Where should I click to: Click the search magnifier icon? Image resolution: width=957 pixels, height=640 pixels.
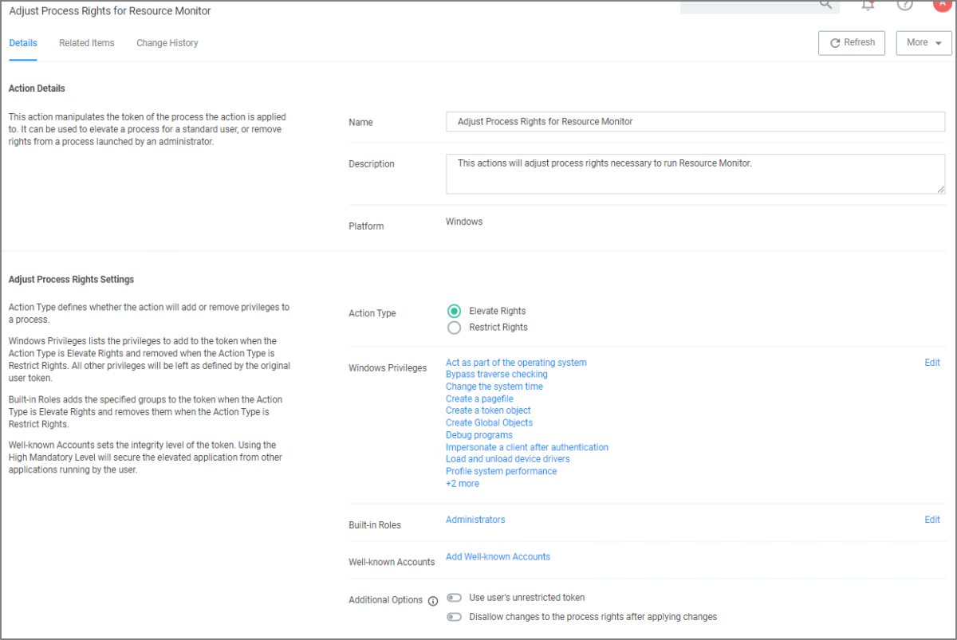(x=825, y=5)
